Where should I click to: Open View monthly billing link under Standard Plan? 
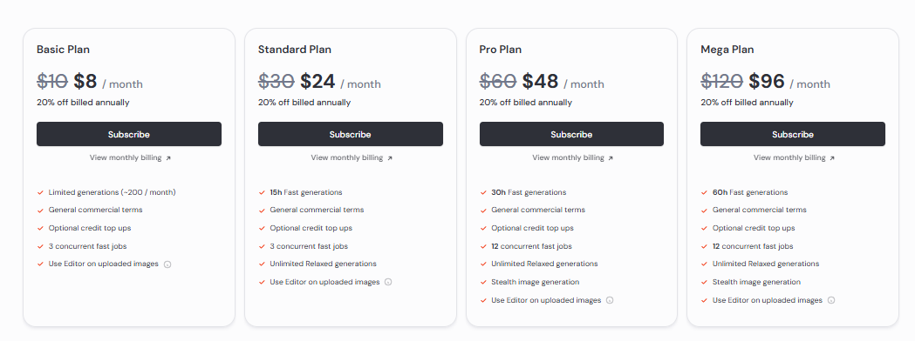coord(346,157)
